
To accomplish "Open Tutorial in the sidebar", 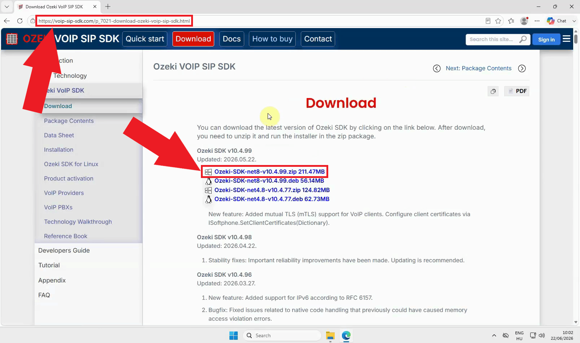I will [49, 265].
